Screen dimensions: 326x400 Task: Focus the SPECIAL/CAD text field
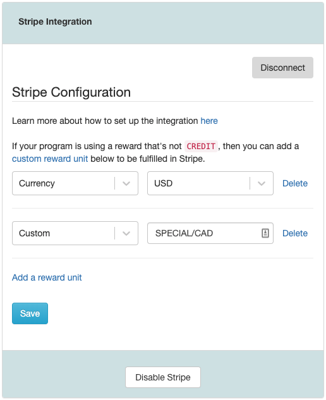pos(210,233)
